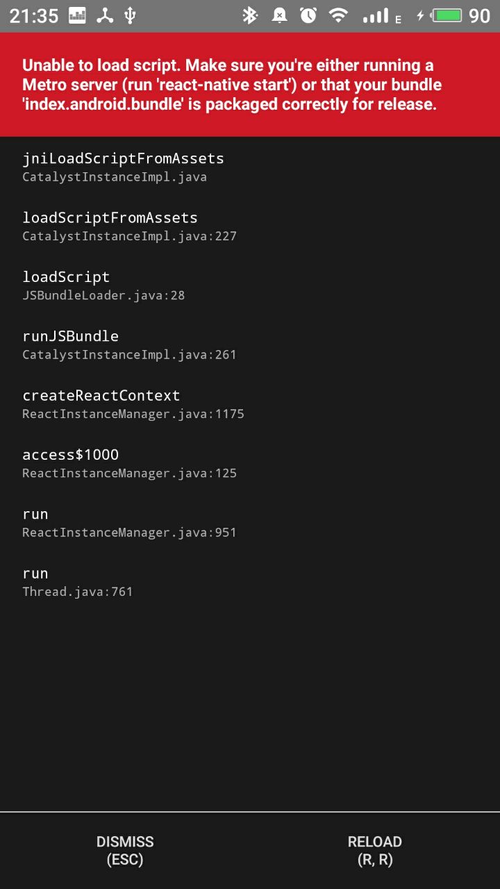Viewport: 500px width, 889px height.
Task: Tap the battery indicator icon
Action: [447, 15]
